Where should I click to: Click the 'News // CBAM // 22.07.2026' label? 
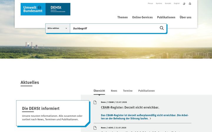(x=114, y=102)
